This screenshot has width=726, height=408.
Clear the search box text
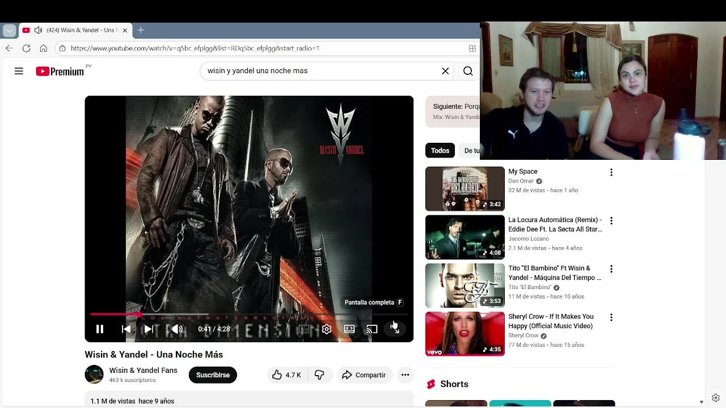[445, 71]
